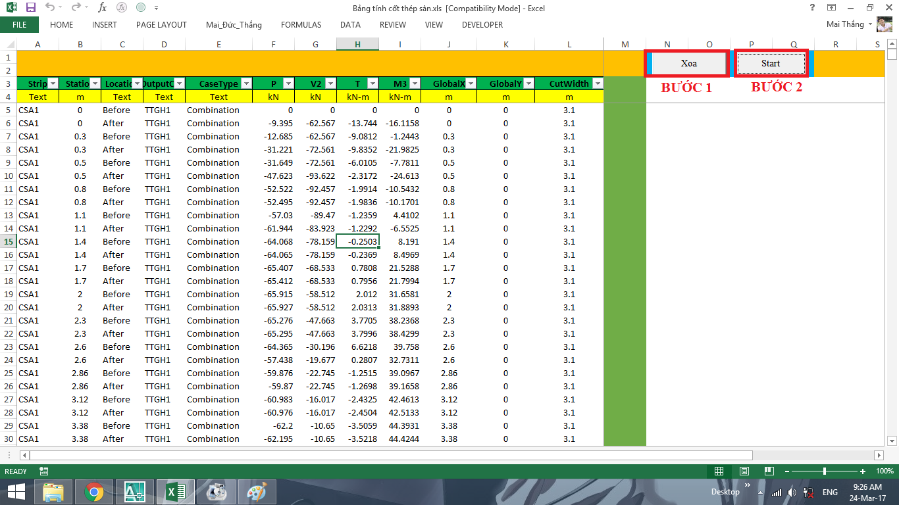Switch to the DEVELOPER ribbon tab
The image size is (899, 505).
pyautogui.click(x=482, y=25)
